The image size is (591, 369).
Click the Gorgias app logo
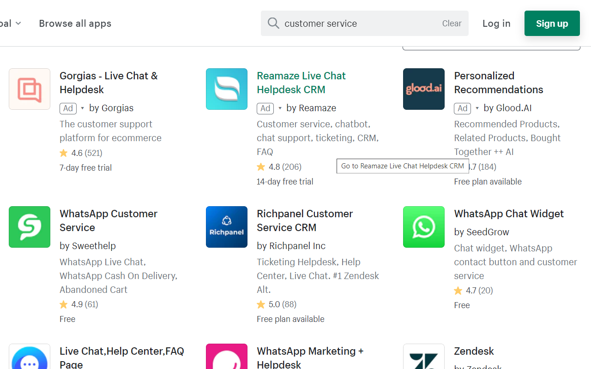click(x=30, y=89)
